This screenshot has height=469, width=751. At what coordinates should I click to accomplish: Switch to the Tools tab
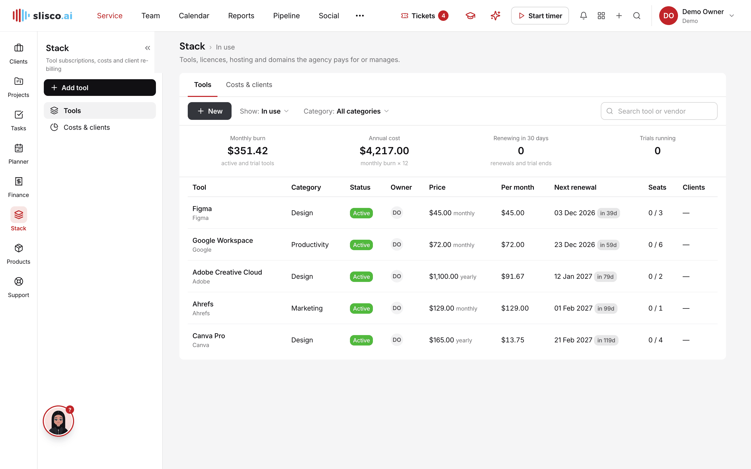203,85
